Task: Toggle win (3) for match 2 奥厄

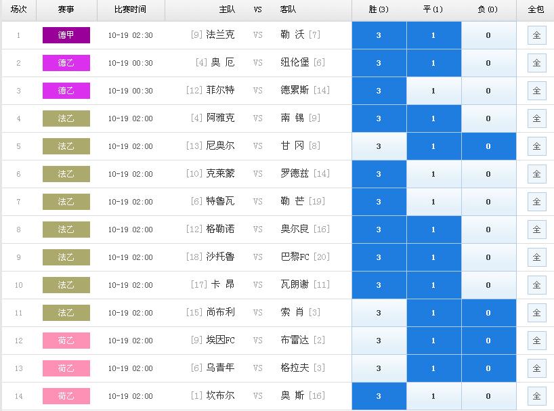Action: [x=379, y=63]
